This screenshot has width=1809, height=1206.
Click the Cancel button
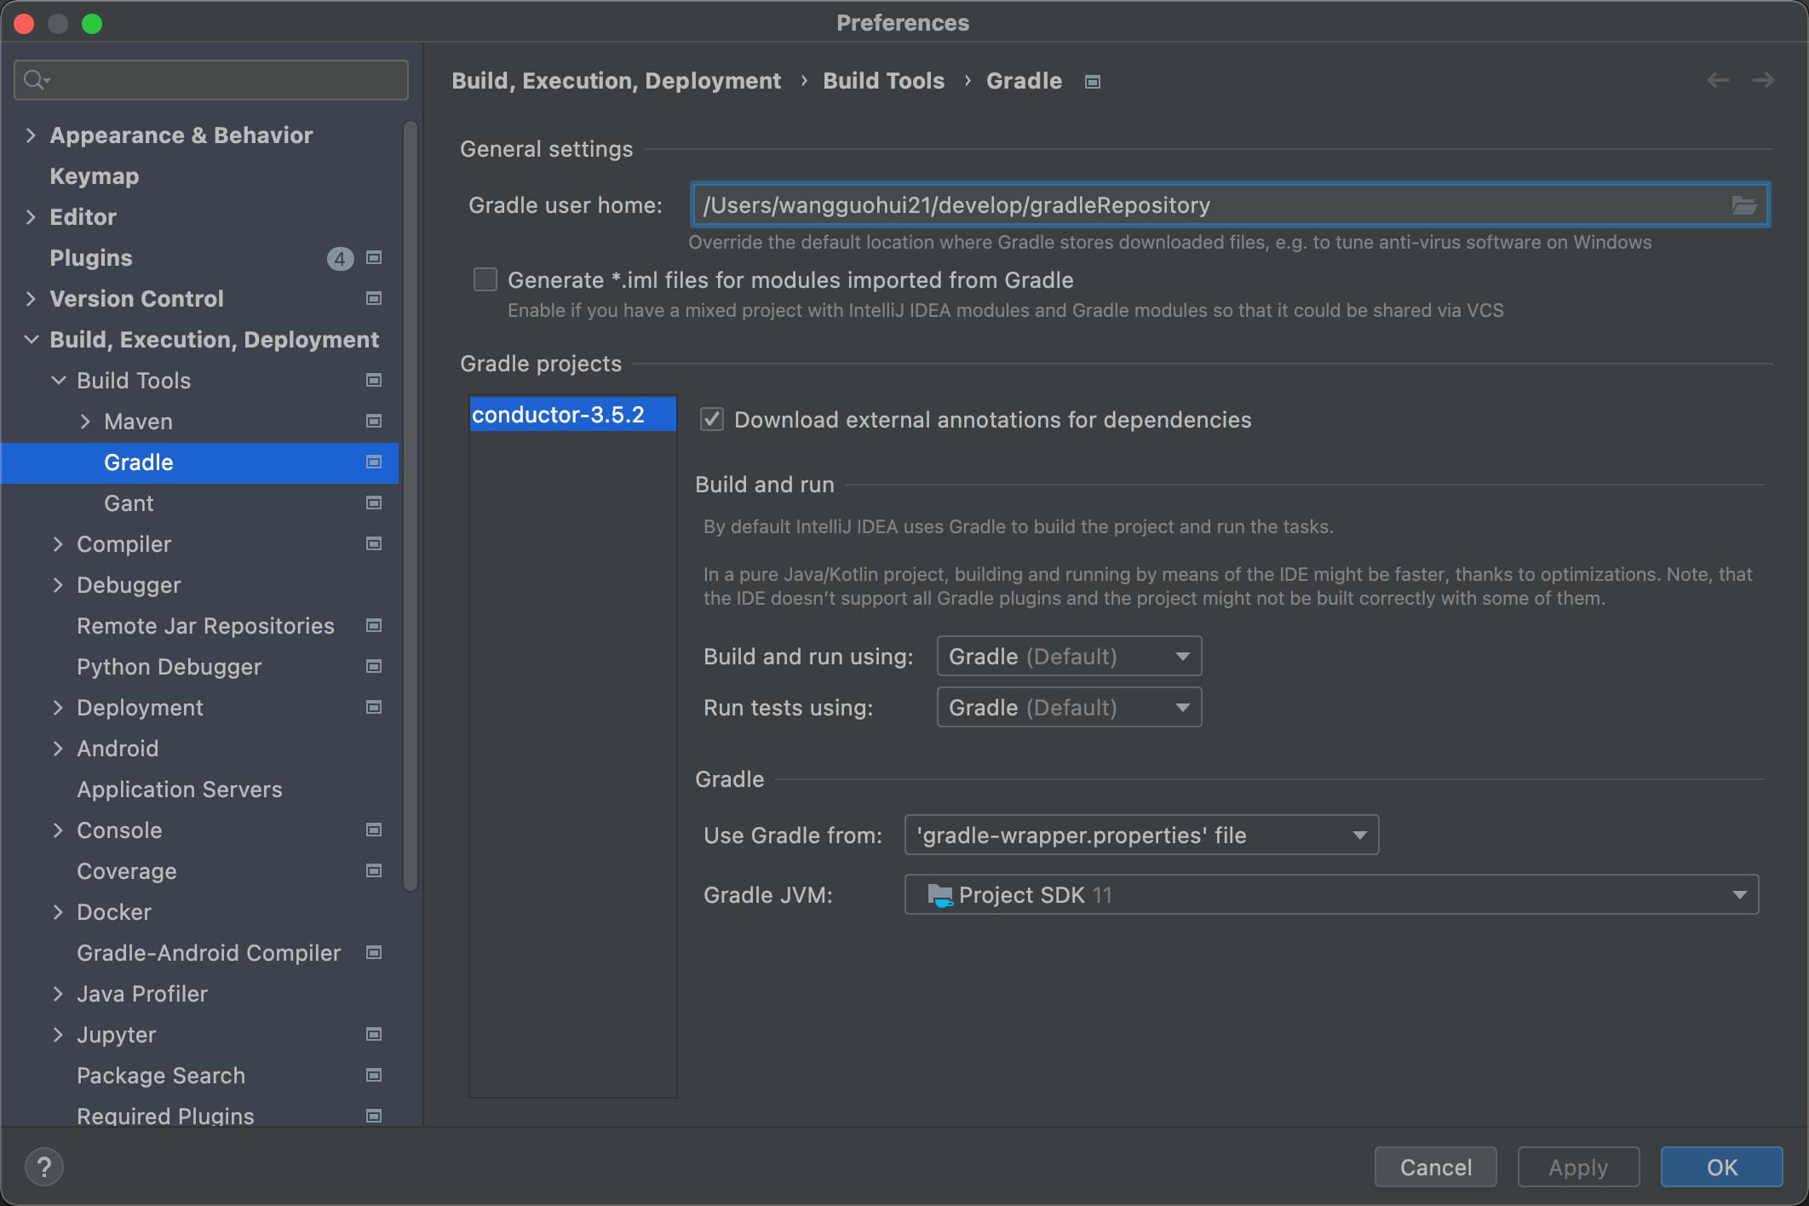(x=1435, y=1167)
